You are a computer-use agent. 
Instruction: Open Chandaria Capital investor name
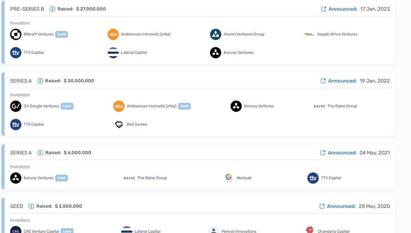click(x=334, y=231)
